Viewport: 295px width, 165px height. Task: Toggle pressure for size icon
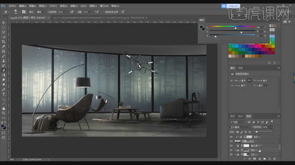pos(123,12)
